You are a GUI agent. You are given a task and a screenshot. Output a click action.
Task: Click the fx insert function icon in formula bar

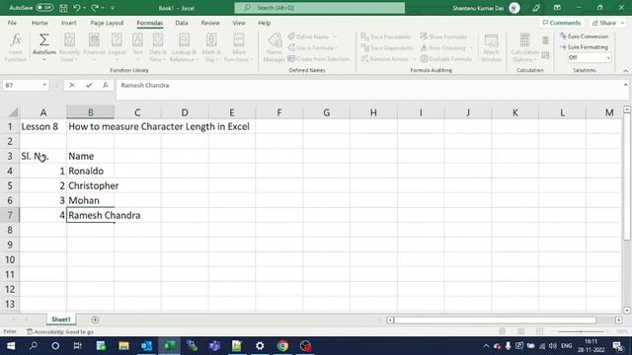(x=106, y=85)
